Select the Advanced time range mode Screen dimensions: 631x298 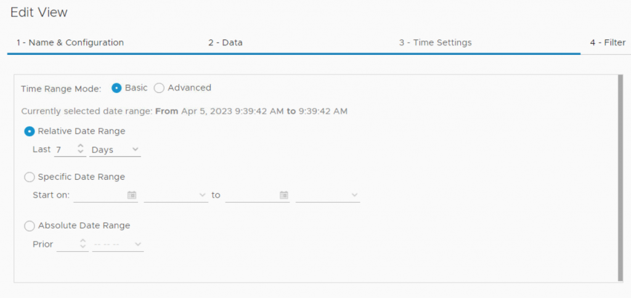click(159, 88)
